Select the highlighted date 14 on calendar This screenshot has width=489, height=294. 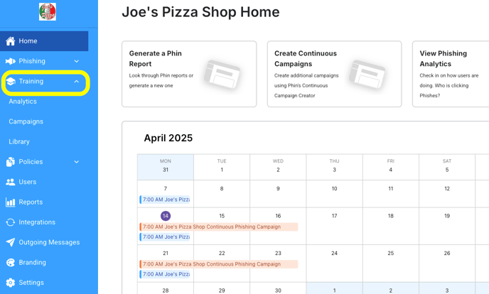click(x=166, y=216)
